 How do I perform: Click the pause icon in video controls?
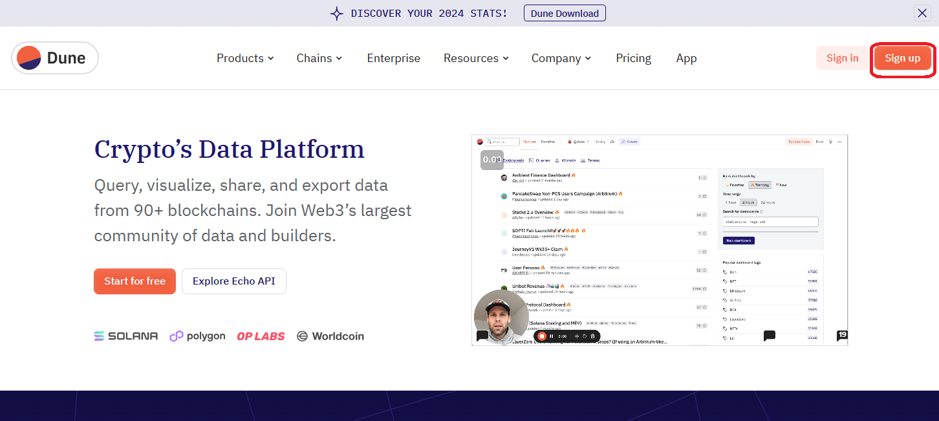click(x=552, y=336)
